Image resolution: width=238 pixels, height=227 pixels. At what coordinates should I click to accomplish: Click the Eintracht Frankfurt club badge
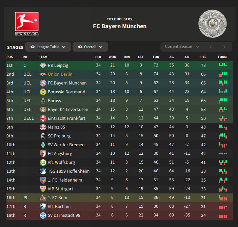coord(43,118)
